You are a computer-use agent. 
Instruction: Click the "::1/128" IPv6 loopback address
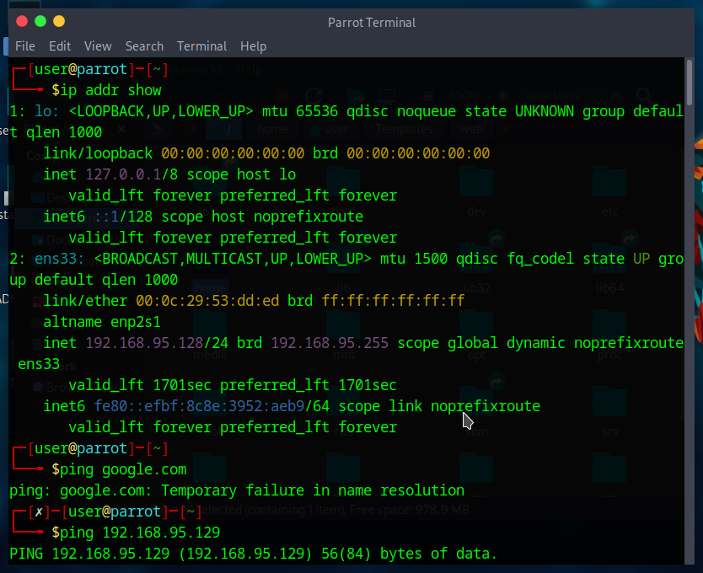tap(123, 217)
